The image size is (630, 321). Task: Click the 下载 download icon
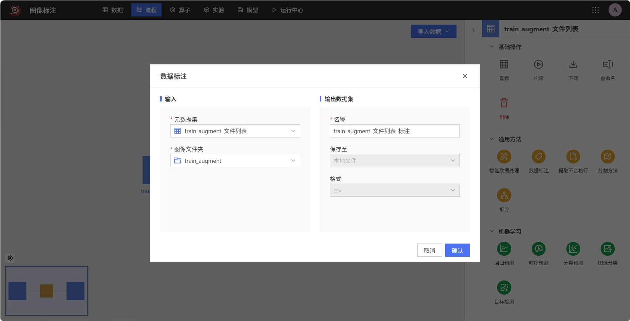coord(573,64)
